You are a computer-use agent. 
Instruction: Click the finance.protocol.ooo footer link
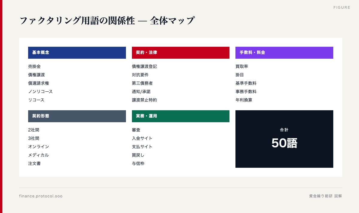pos(41,196)
